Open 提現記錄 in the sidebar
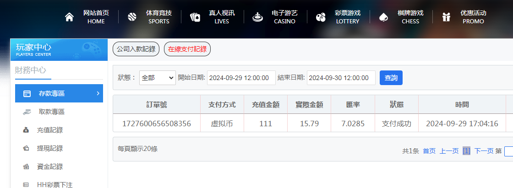Image resolution: width=513 pixels, height=188 pixels. point(49,148)
